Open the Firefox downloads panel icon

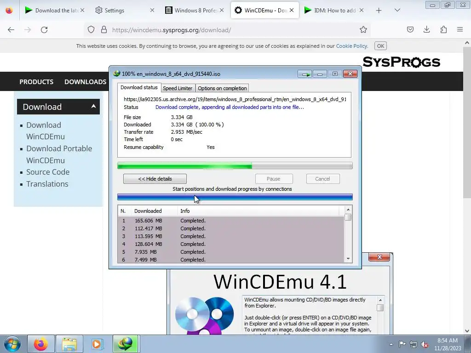tap(426, 30)
